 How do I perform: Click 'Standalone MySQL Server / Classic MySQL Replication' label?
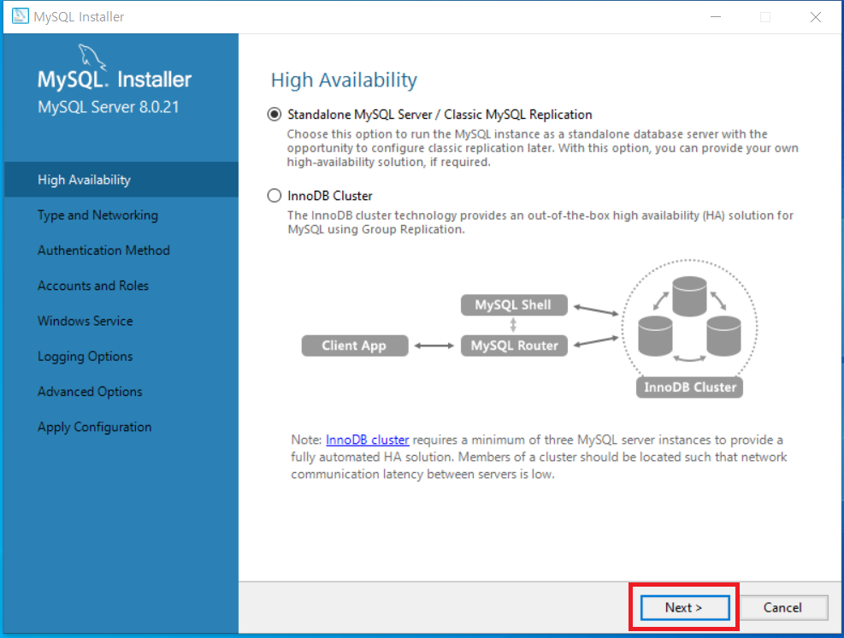pos(440,115)
